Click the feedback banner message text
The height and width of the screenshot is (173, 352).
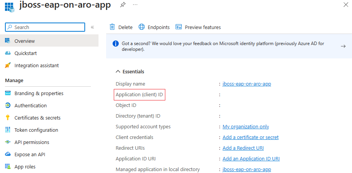(x=223, y=46)
